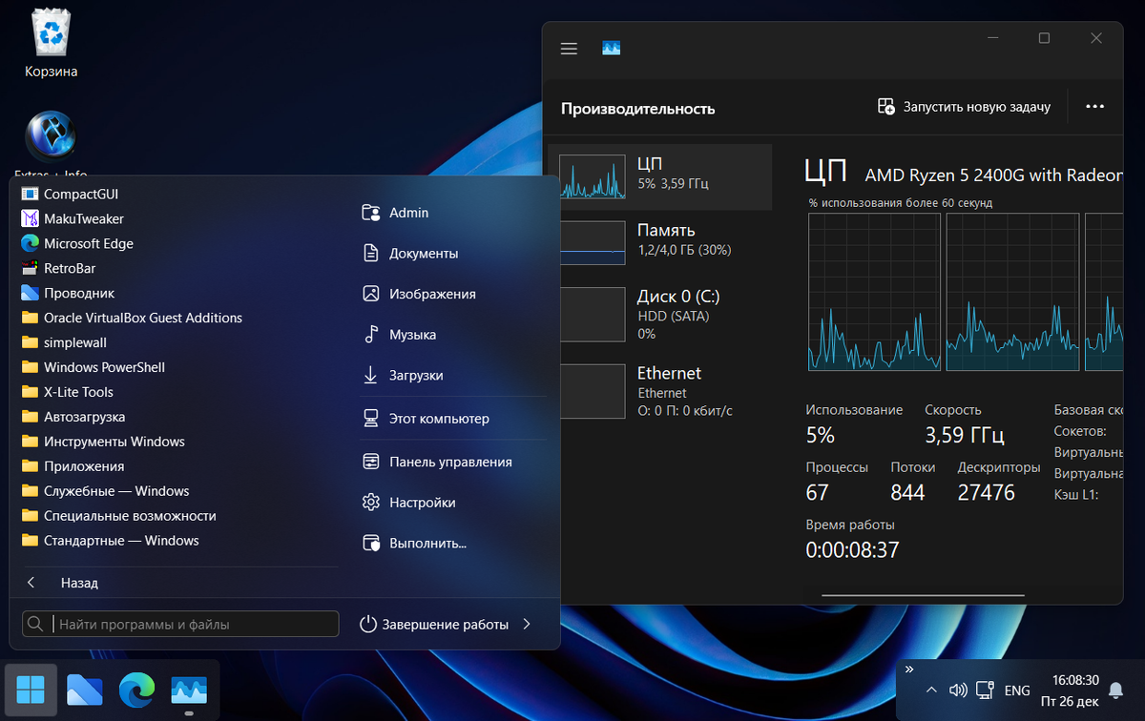Open the Task Manager hamburger navigation menu
The width and height of the screenshot is (1145, 721).
569,49
